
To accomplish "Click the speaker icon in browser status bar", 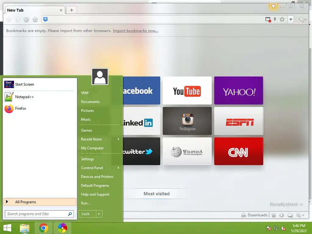I will pyautogui.click(x=282, y=215).
